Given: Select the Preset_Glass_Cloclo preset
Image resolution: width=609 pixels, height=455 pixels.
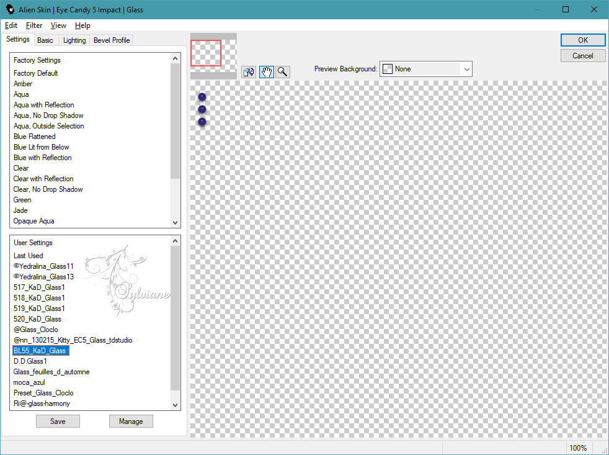Looking at the screenshot, I should (43, 393).
